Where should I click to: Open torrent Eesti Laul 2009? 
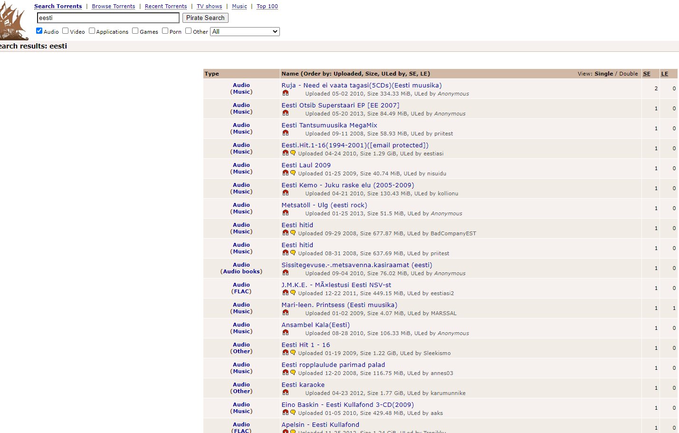[x=306, y=165]
